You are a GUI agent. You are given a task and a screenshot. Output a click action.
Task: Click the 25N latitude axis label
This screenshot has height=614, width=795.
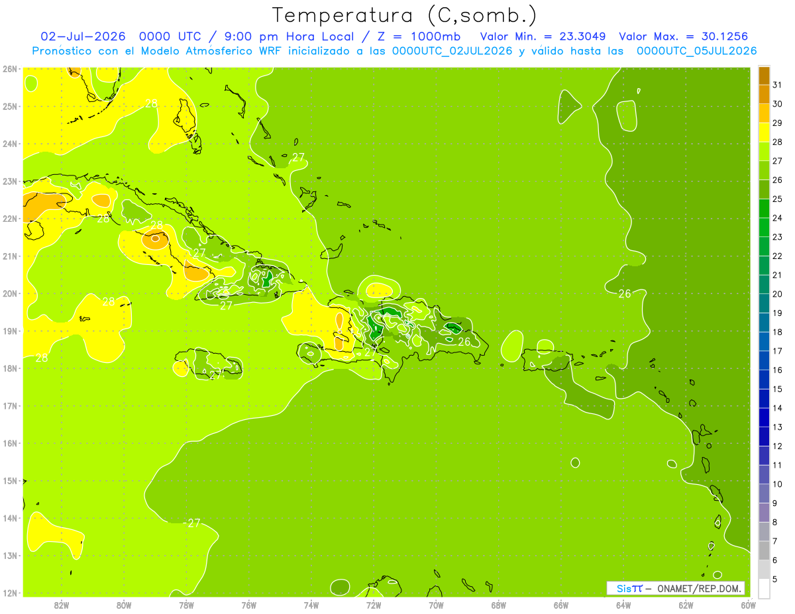coord(9,106)
